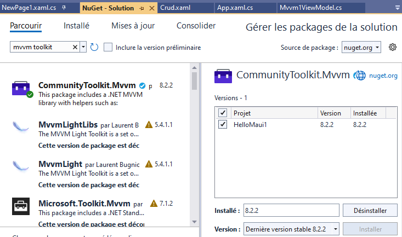
Task: Pin the NewPage1.xaml.cs tab
Action: coord(64,8)
